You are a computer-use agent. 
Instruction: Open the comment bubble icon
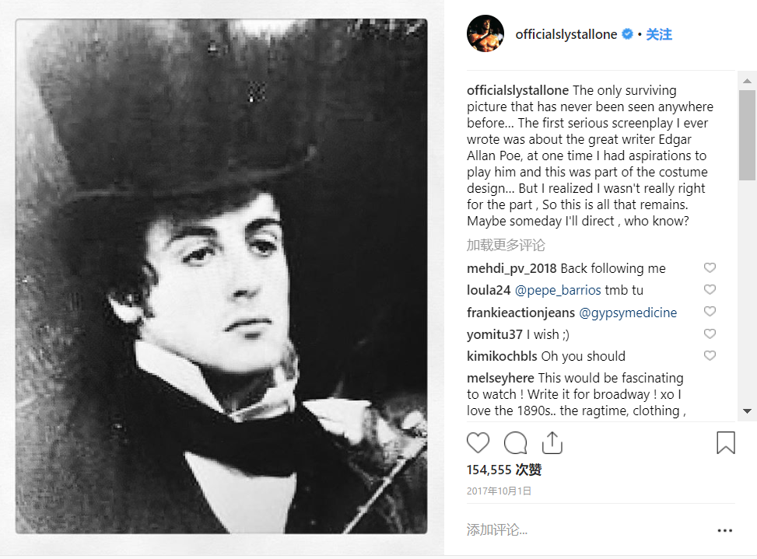click(515, 443)
